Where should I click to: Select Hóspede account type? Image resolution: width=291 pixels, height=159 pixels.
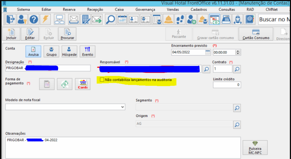click(69, 51)
